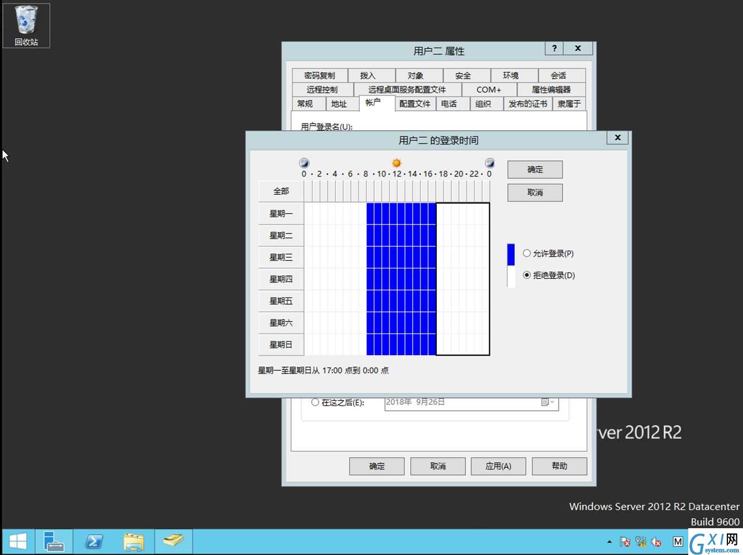
Task: Select the Thursday (星期四) row header
Action: [281, 279]
